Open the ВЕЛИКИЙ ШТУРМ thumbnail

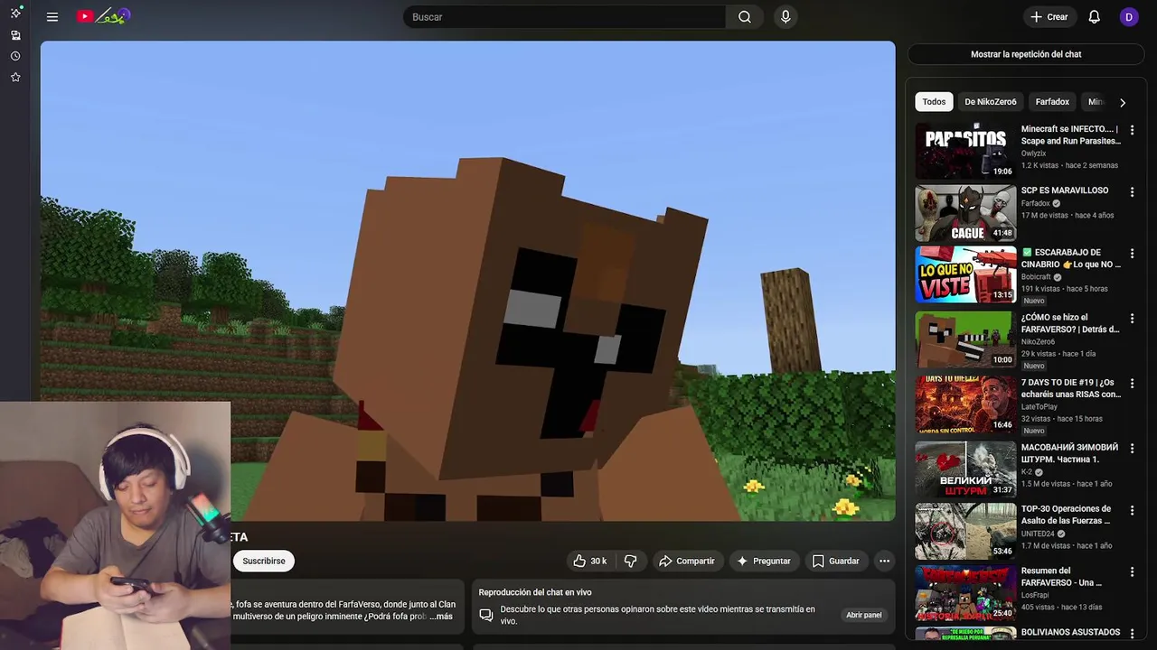point(965,469)
